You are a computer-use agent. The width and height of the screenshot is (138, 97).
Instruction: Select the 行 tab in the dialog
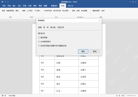pos(44,27)
